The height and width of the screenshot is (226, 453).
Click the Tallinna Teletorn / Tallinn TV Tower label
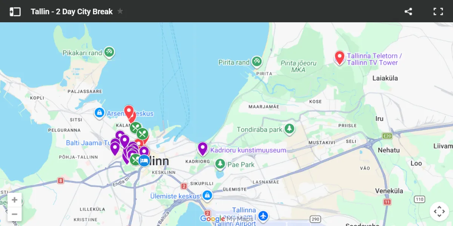[374, 59]
